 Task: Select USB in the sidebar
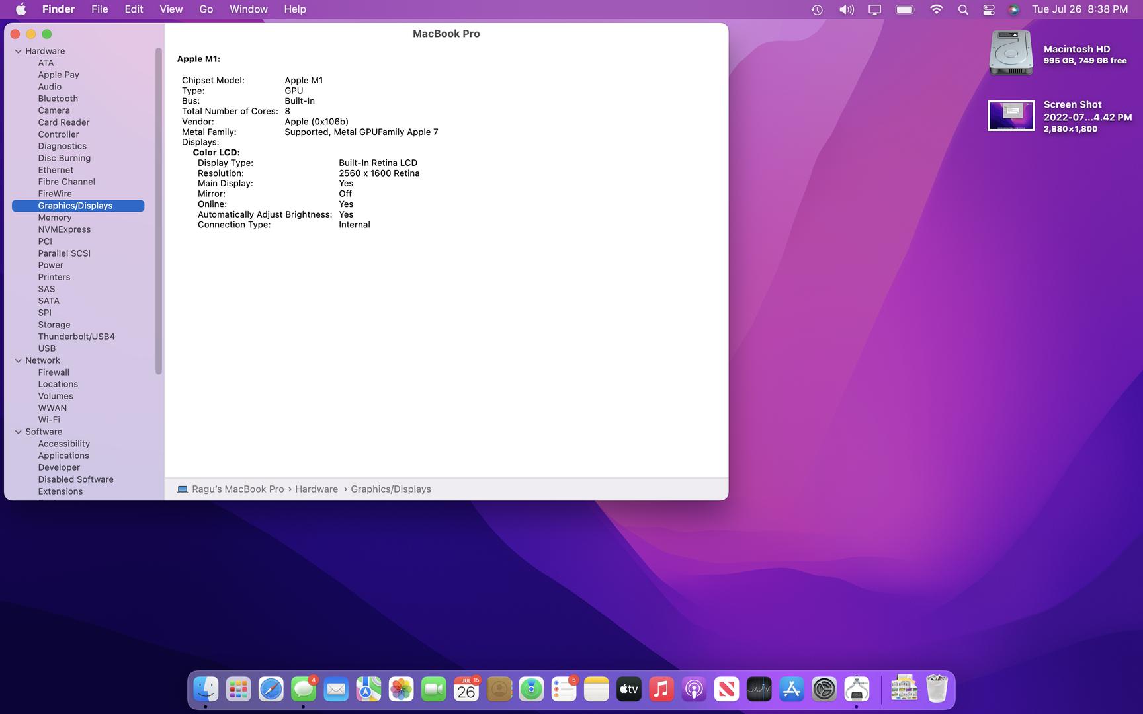[78, 348]
